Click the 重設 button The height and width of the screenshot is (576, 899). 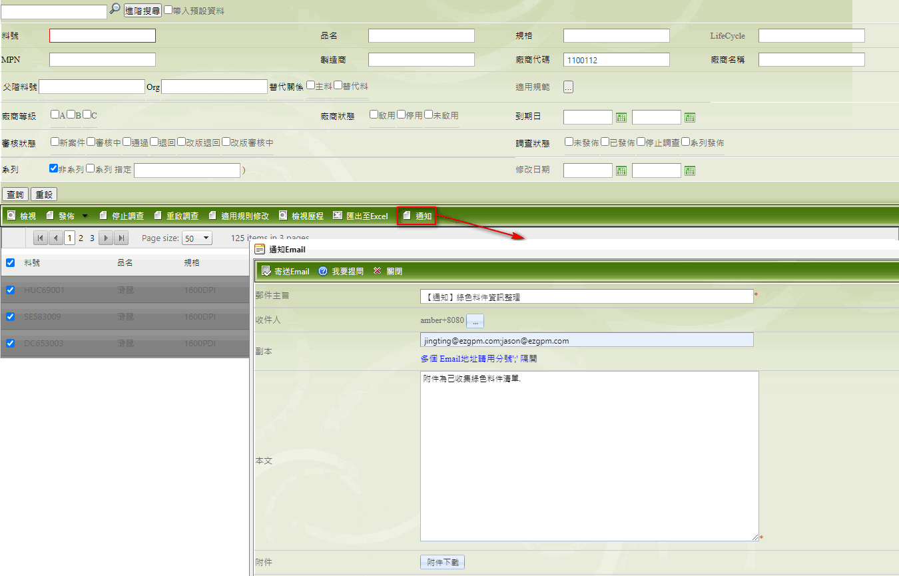[x=44, y=194]
